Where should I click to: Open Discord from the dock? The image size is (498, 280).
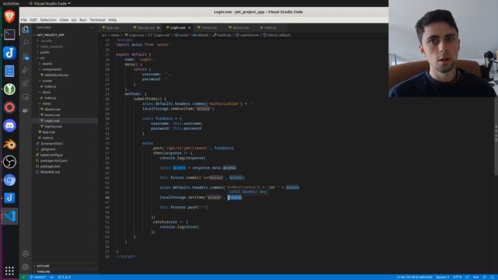(x=9, y=126)
